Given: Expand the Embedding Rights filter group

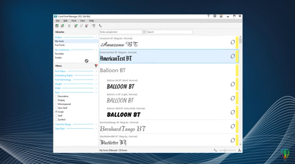Looking at the screenshot, I should click(96, 76).
